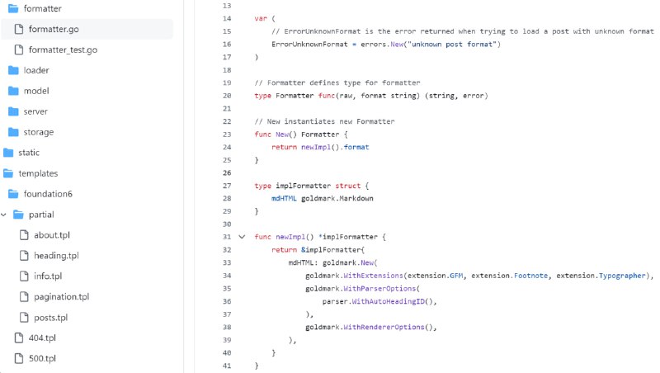Viewport: 660px width, 373px height.
Task: Click the server folder icon
Action: click(x=13, y=111)
